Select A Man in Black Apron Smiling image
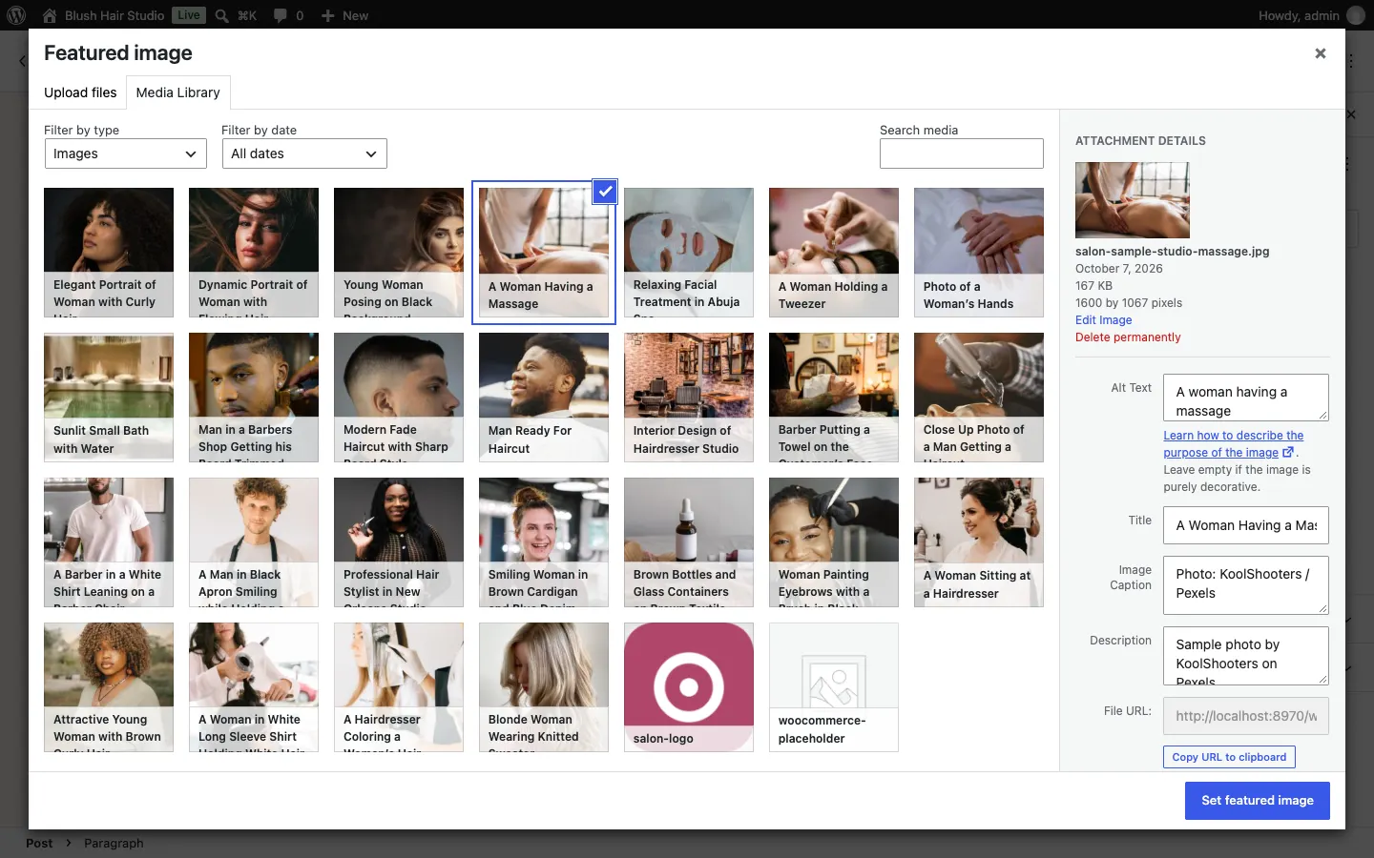 [254, 542]
